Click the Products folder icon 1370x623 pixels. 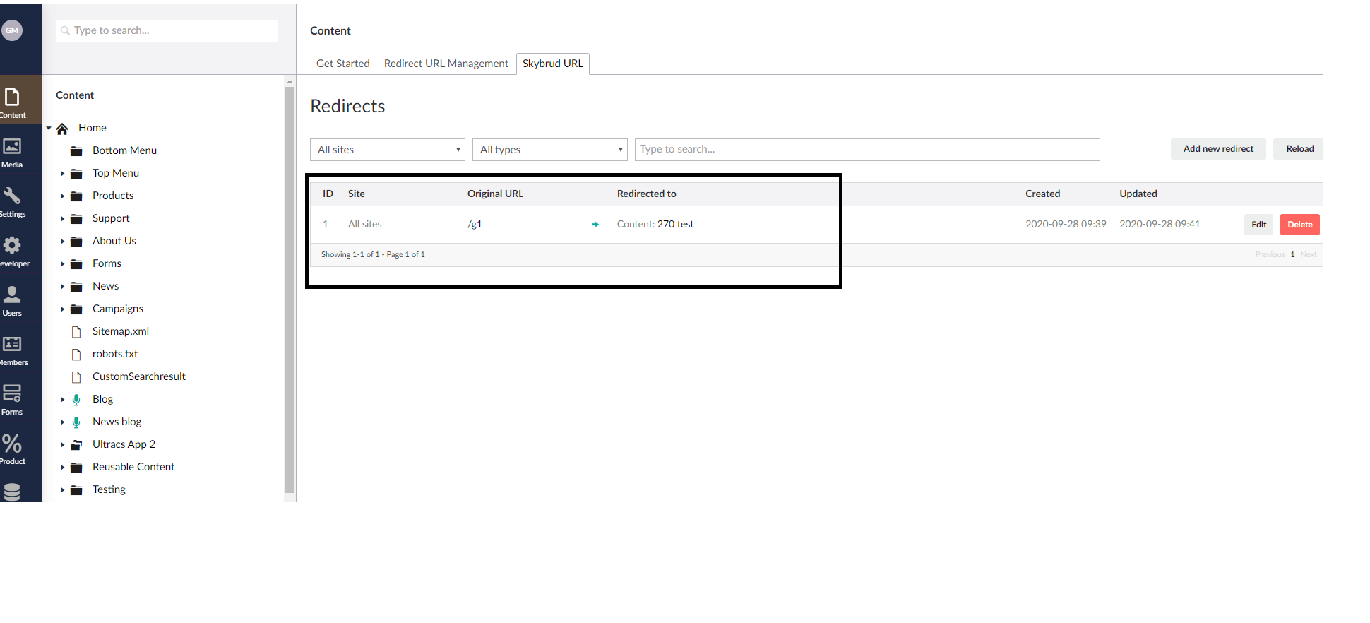[x=76, y=196]
